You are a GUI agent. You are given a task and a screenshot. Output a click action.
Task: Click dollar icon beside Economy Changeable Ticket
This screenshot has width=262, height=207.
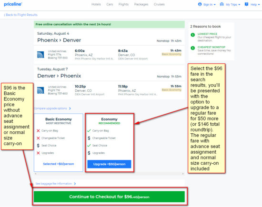coord(89,138)
